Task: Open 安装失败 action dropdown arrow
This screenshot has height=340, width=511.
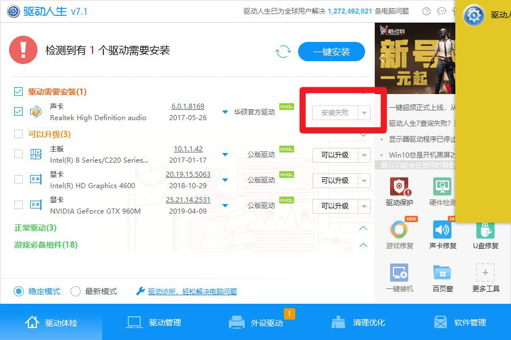Action: (364, 113)
